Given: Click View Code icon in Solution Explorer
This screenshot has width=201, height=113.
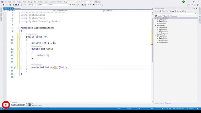Looking at the screenshot, I should click(181, 11).
